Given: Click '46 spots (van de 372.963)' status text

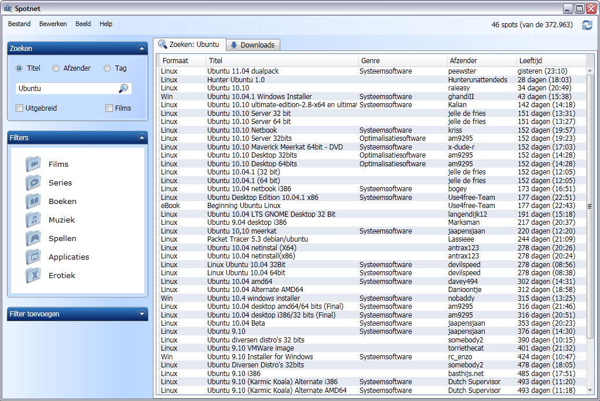Looking at the screenshot, I should (532, 25).
